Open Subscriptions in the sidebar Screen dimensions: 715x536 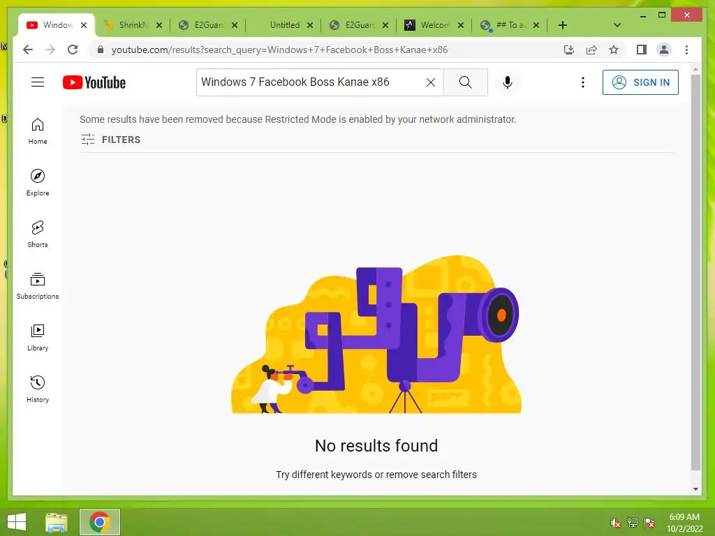point(38,285)
